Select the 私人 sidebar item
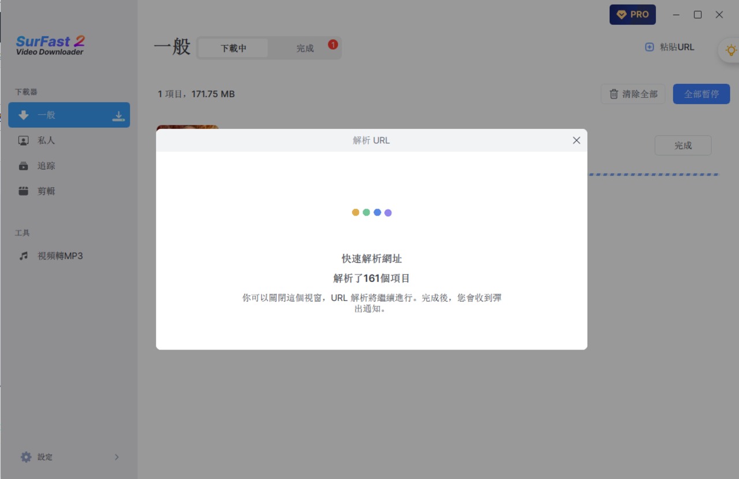Screen dimensions: 739x479 (x=46, y=140)
